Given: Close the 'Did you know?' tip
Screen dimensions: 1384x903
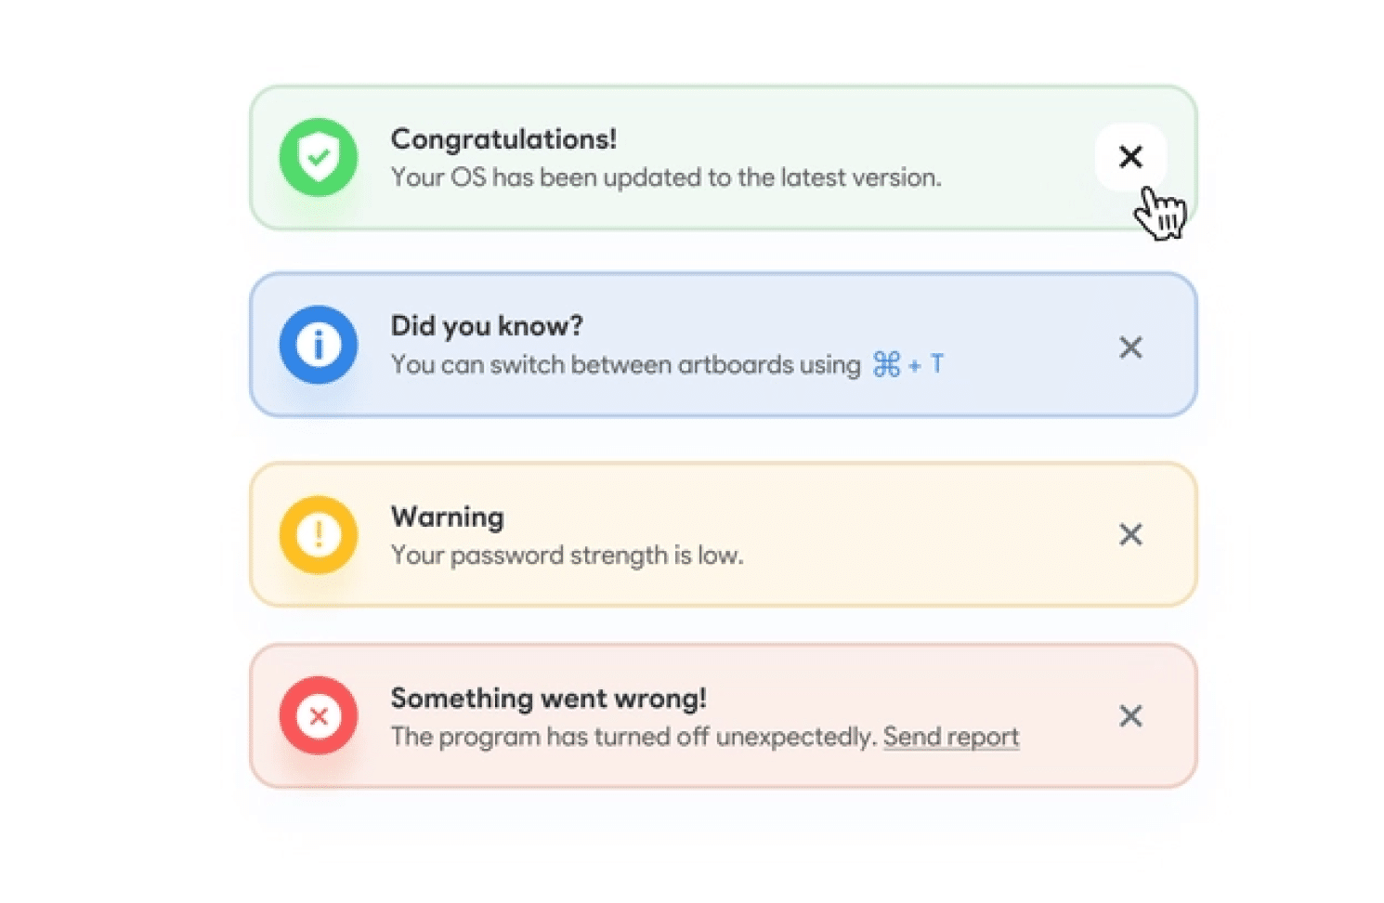Looking at the screenshot, I should pos(1130,347).
